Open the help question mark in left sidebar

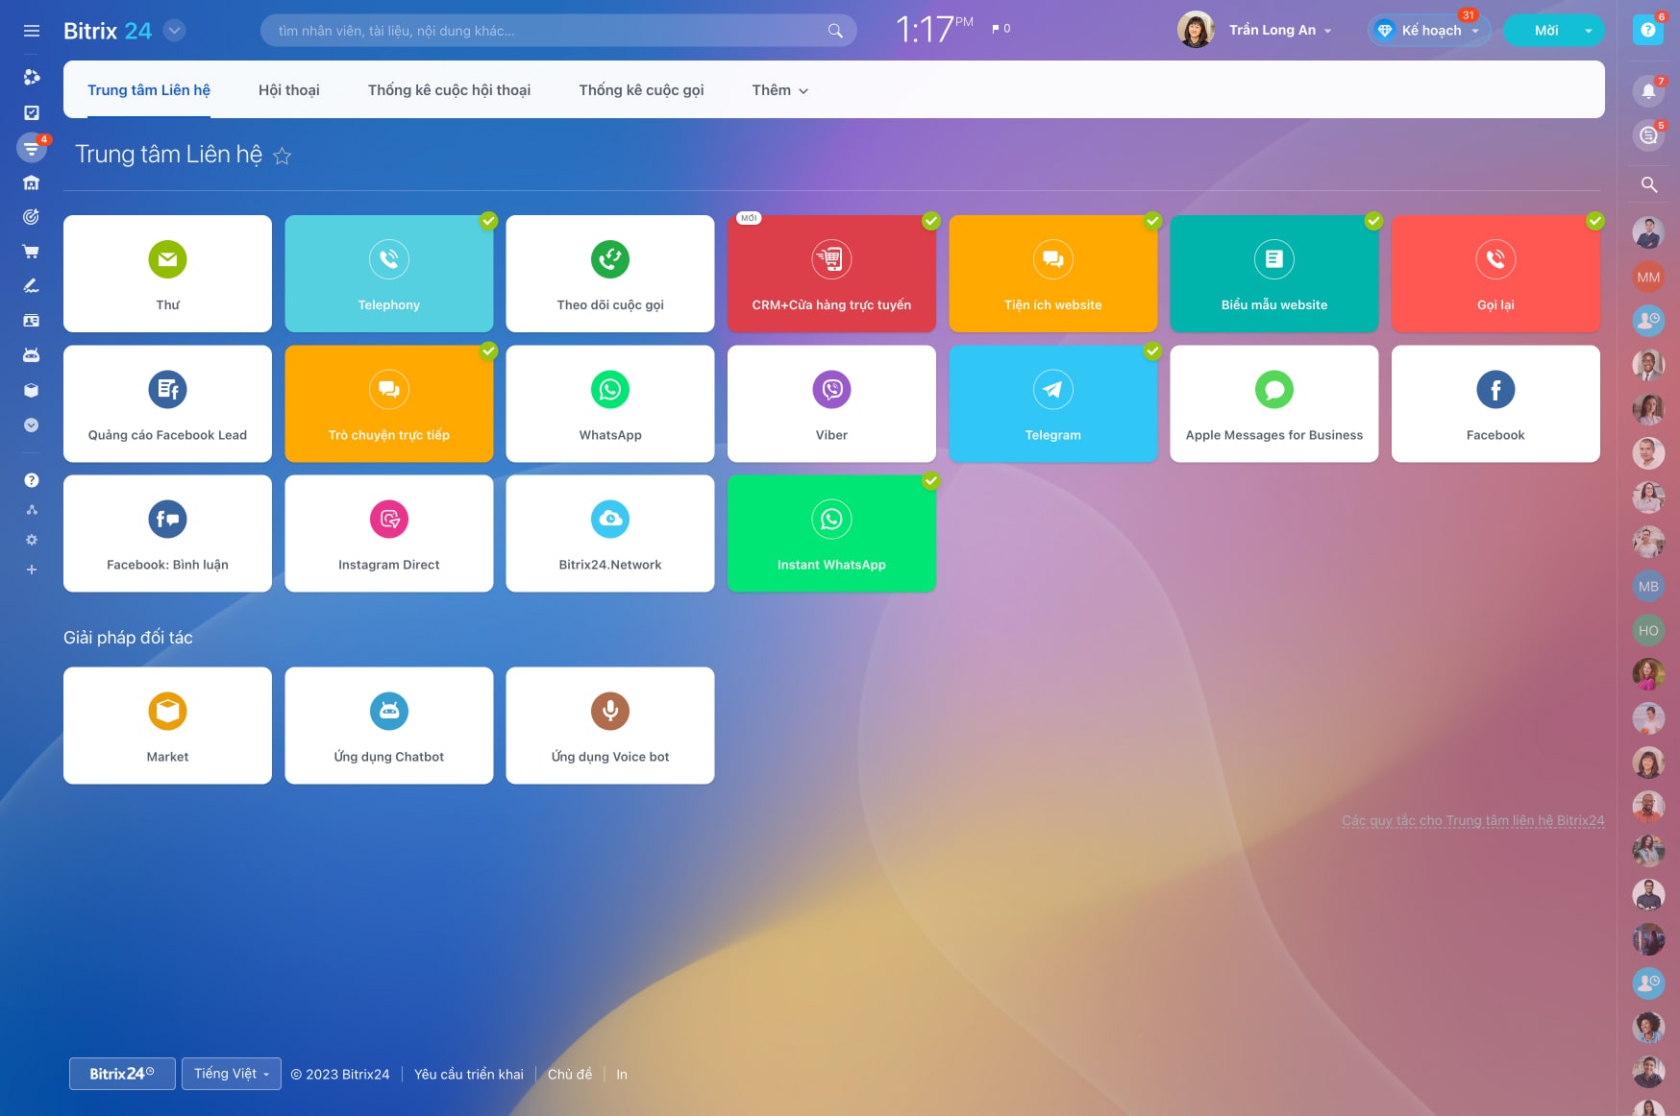tap(32, 480)
